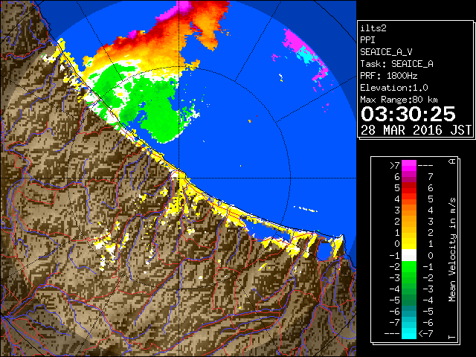Click the '>7' legend label
Screen dimensions: 476x357
[x=394, y=165]
